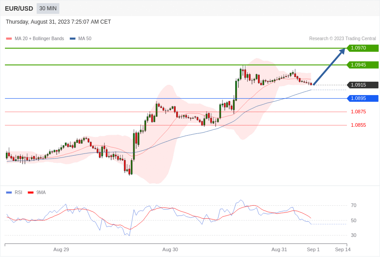Select the blue 1.0895 pivot price tag

pos(363,99)
